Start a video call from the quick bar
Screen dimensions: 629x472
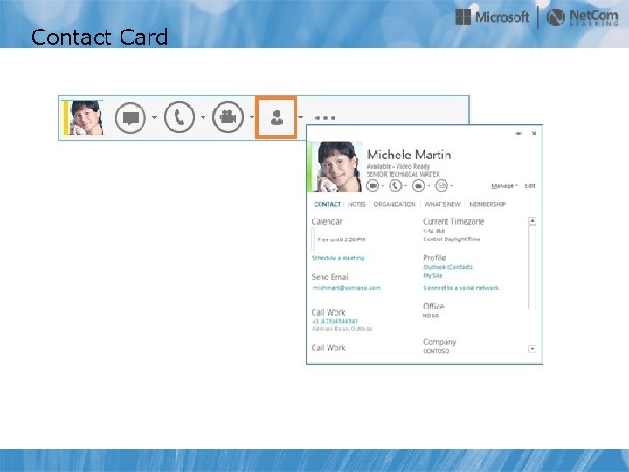[228, 118]
